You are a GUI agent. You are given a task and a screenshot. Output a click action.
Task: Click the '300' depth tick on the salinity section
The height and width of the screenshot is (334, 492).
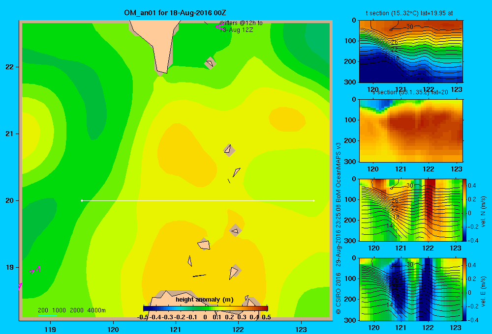(350, 162)
